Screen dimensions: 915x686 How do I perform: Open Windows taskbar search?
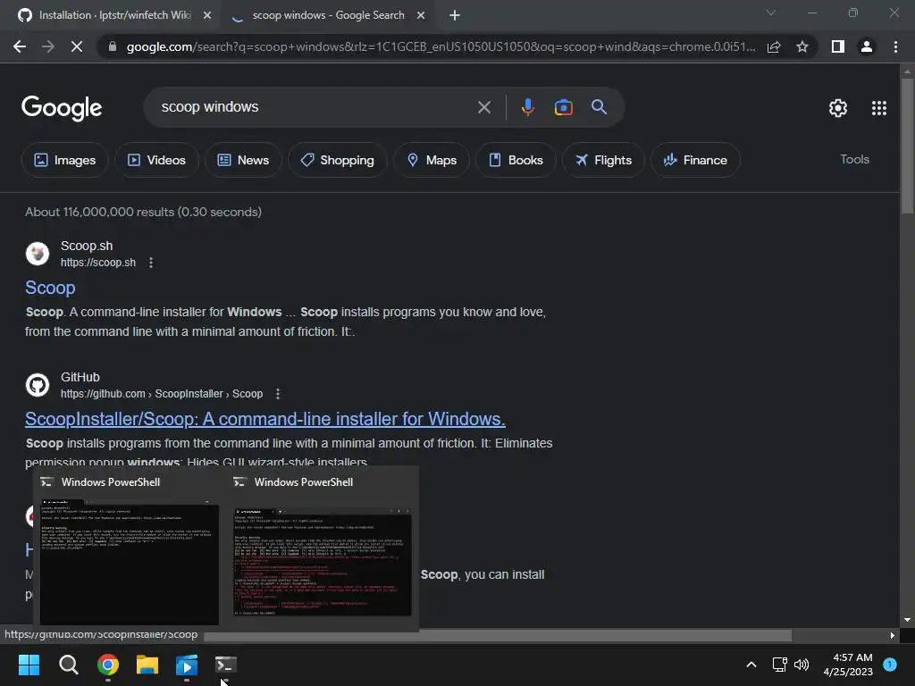[68, 665]
